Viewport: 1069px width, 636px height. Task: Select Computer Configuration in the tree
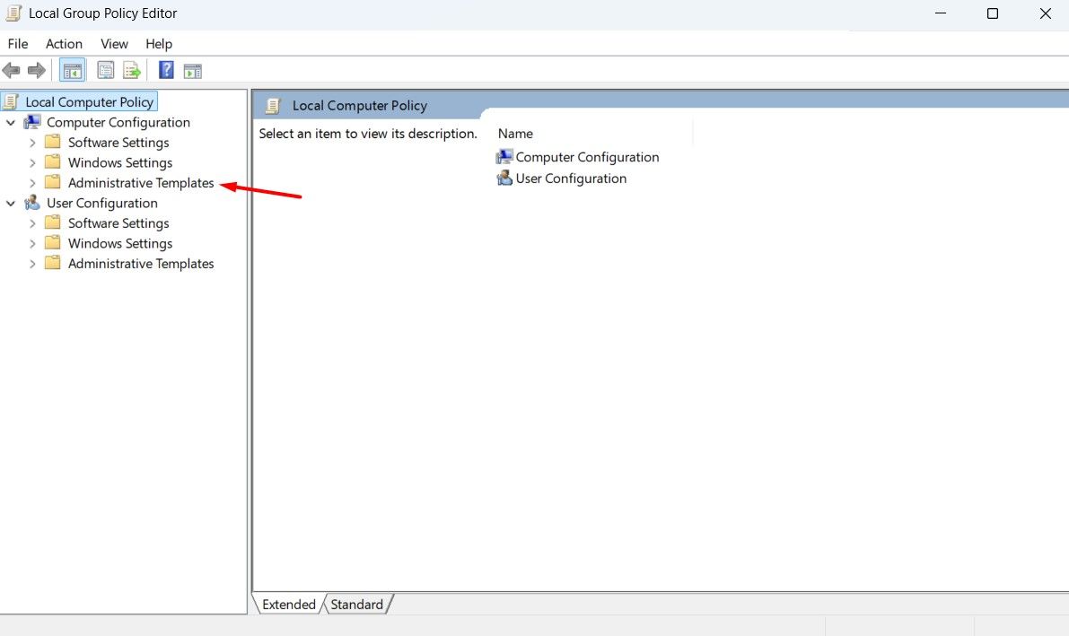(x=118, y=122)
